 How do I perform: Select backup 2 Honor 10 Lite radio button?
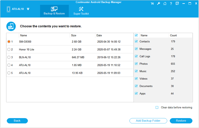pos(9,49)
